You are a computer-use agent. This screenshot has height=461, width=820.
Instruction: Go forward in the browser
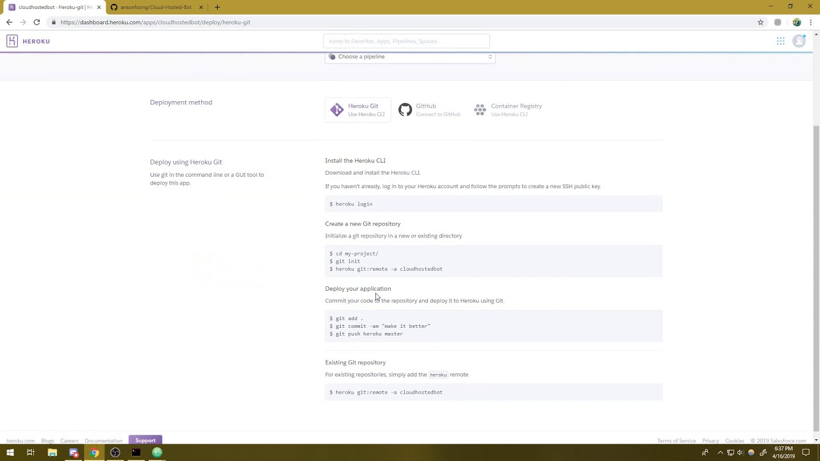[x=23, y=22]
